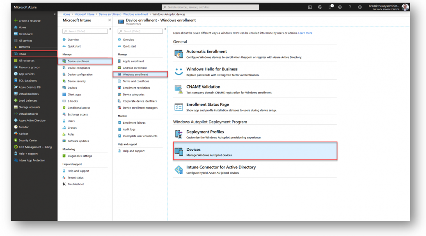Open Software updates in Intune menu
This screenshot has width=426, height=236.
tap(78, 141)
